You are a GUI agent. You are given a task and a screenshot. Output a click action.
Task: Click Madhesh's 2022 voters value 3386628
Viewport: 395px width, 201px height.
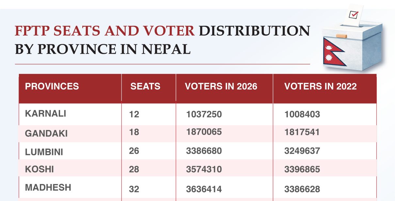(x=302, y=189)
